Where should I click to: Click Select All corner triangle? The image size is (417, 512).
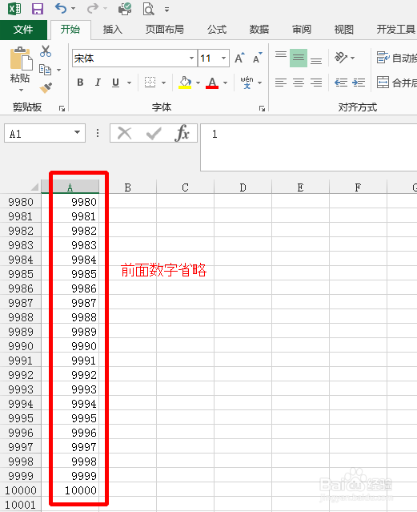point(34,187)
